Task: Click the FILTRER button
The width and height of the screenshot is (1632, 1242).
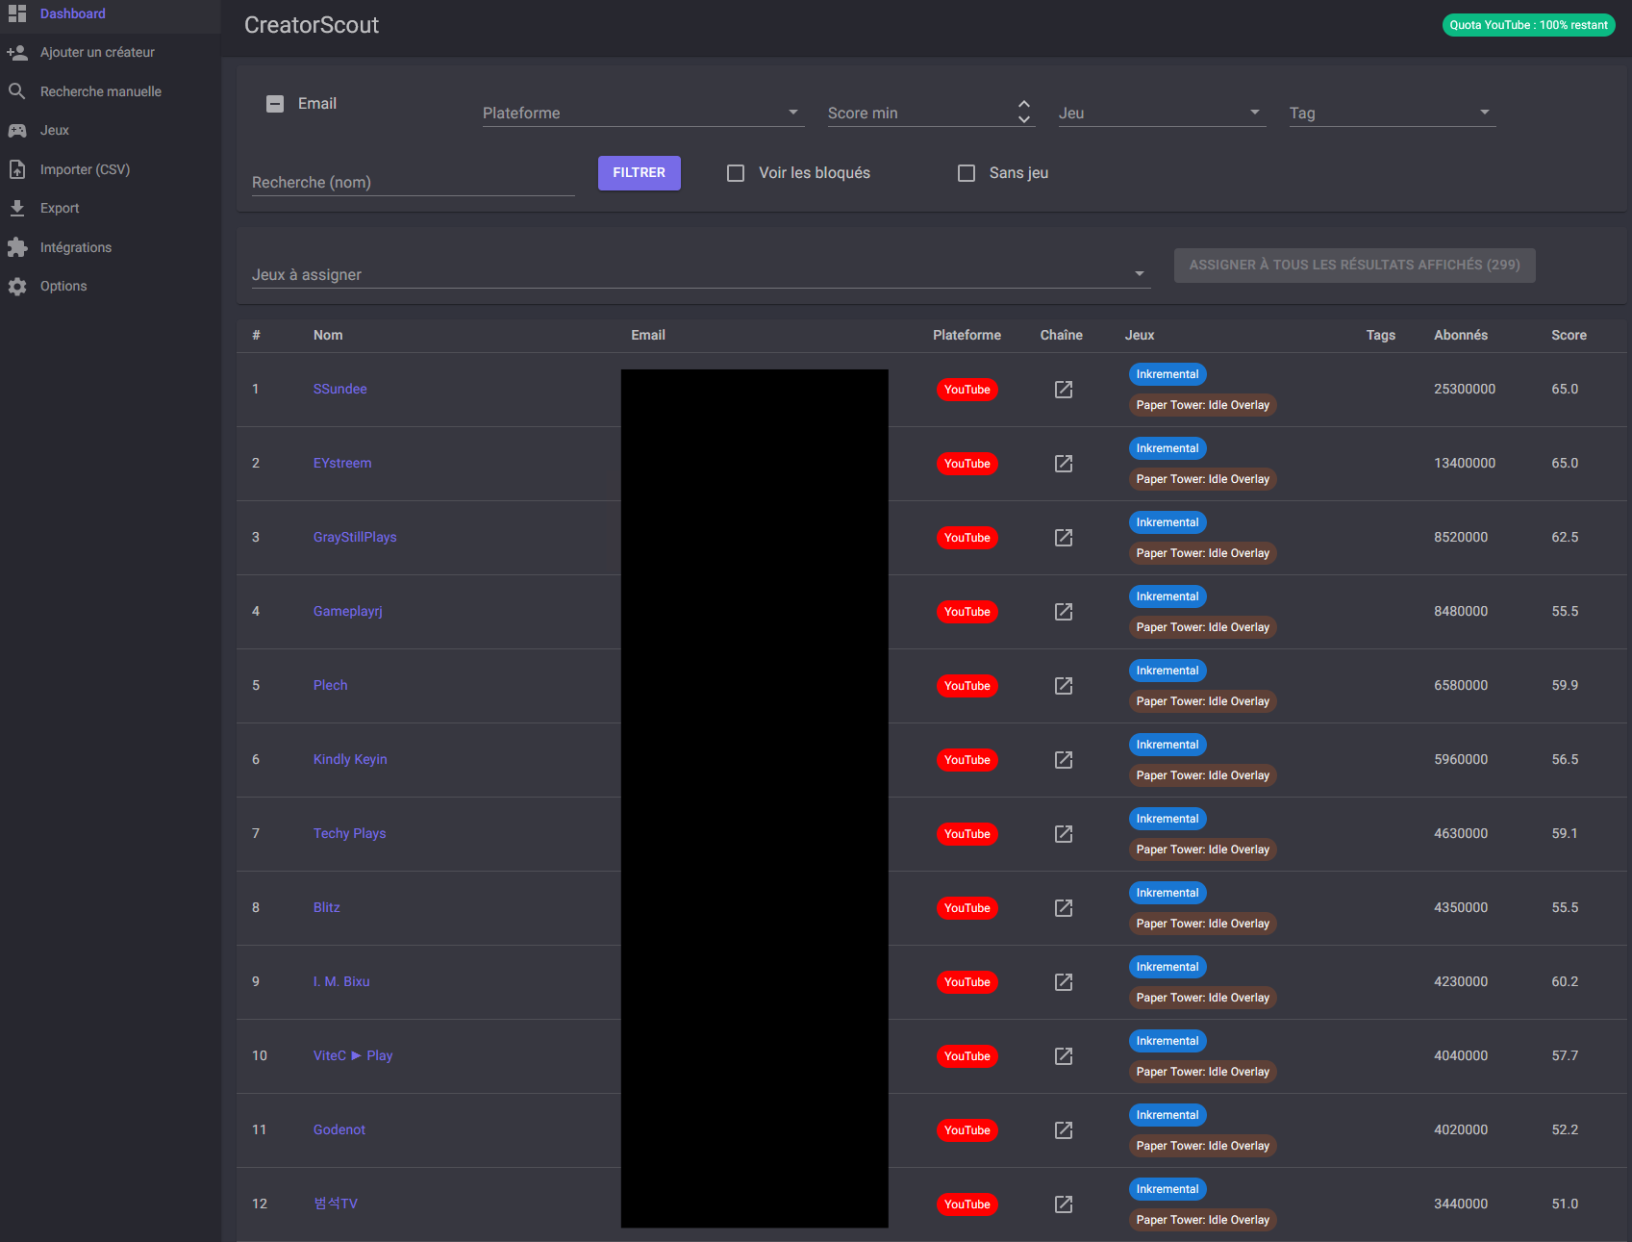Action: click(x=640, y=173)
